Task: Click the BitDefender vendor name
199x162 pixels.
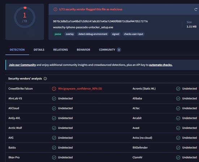Action: [x=140, y=148]
